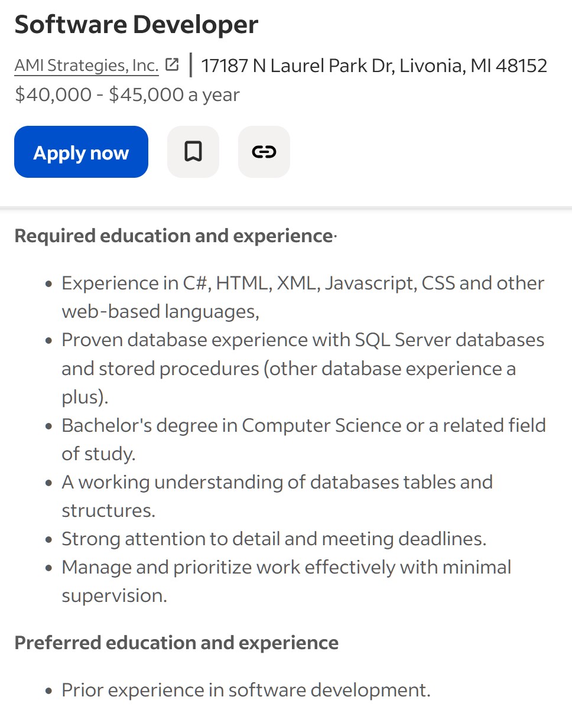Screen dimensions: 572x723
Task: Click the working understanding of databases line
Action: (x=277, y=482)
